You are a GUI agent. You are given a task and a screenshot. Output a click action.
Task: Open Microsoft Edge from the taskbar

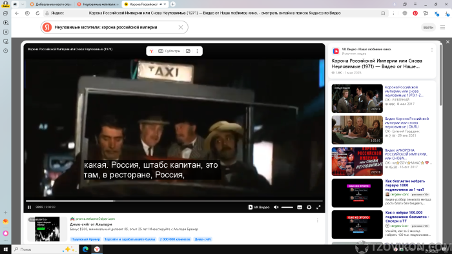[x=85, y=249]
